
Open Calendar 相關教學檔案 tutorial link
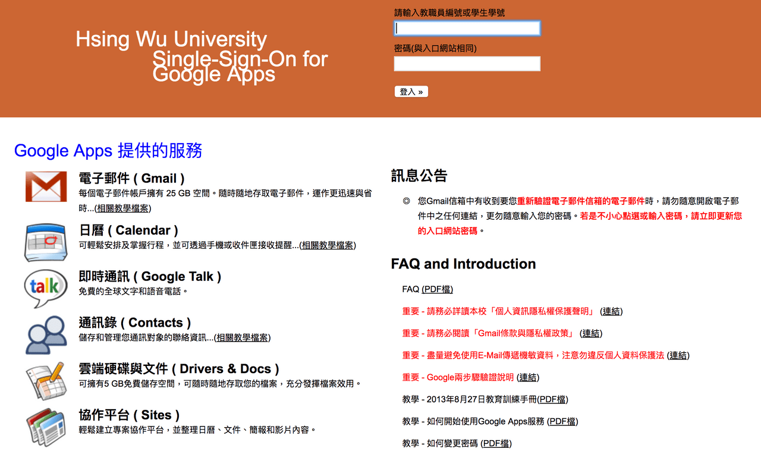[x=328, y=245]
